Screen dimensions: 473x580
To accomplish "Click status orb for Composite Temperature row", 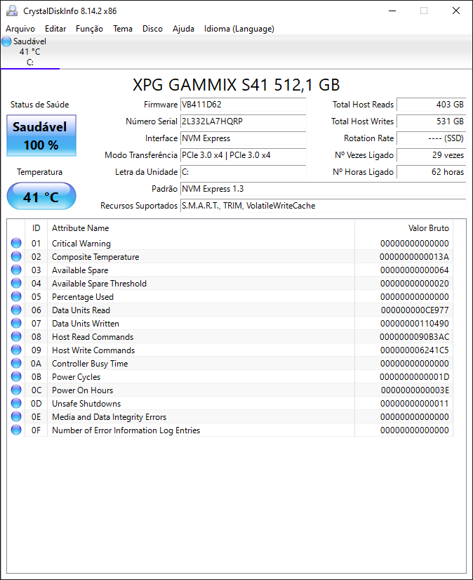I will pos(16,256).
